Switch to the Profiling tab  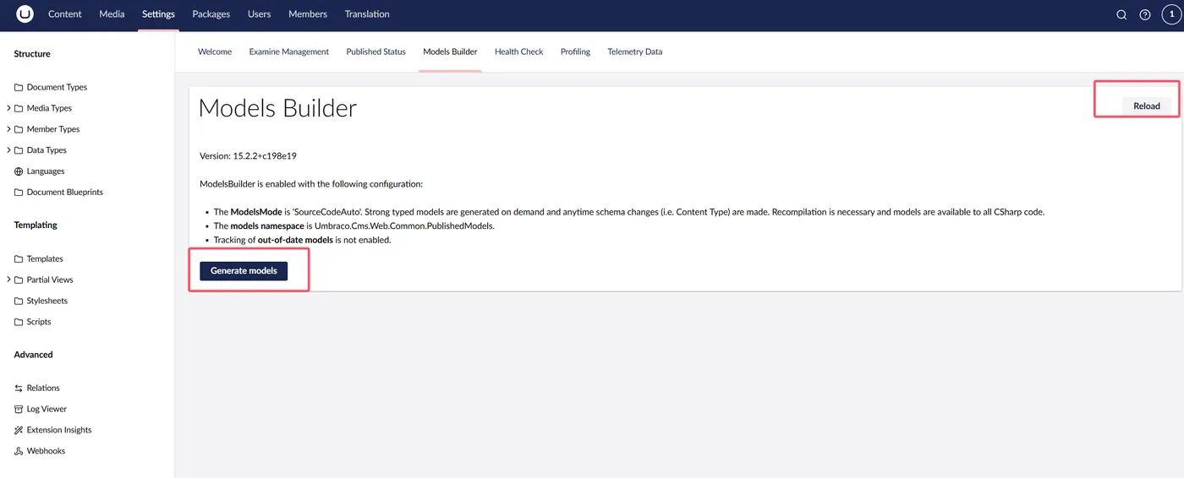tap(575, 52)
